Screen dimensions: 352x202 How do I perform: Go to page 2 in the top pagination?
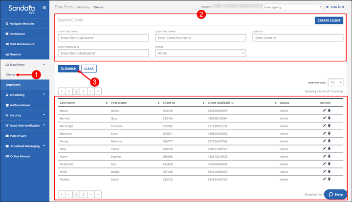[x=83, y=91]
